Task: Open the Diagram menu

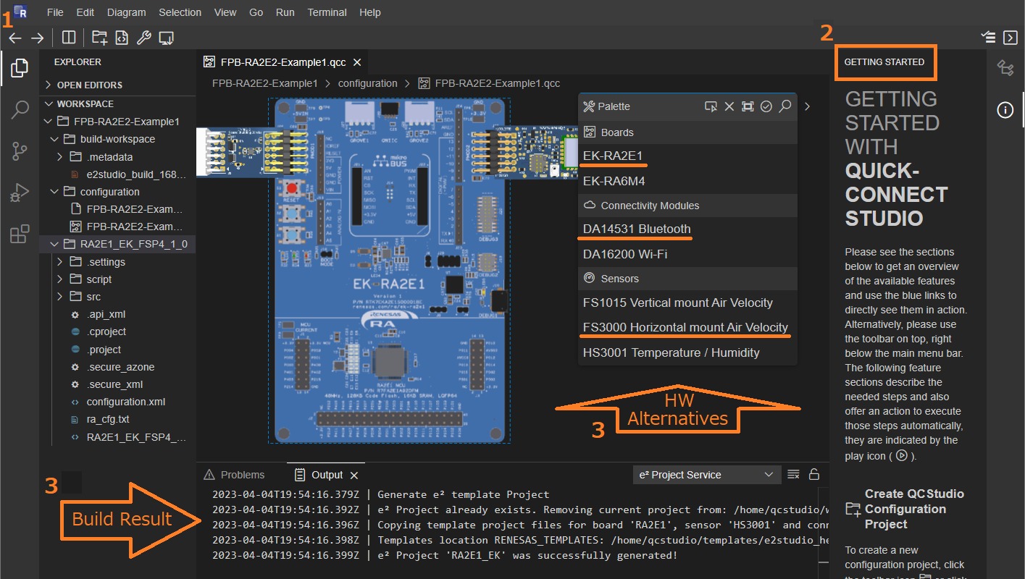Action: tap(126, 12)
